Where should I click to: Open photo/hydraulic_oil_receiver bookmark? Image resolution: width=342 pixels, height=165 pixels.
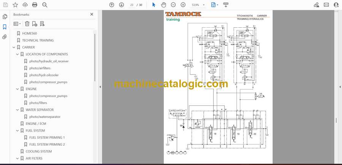(49, 61)
